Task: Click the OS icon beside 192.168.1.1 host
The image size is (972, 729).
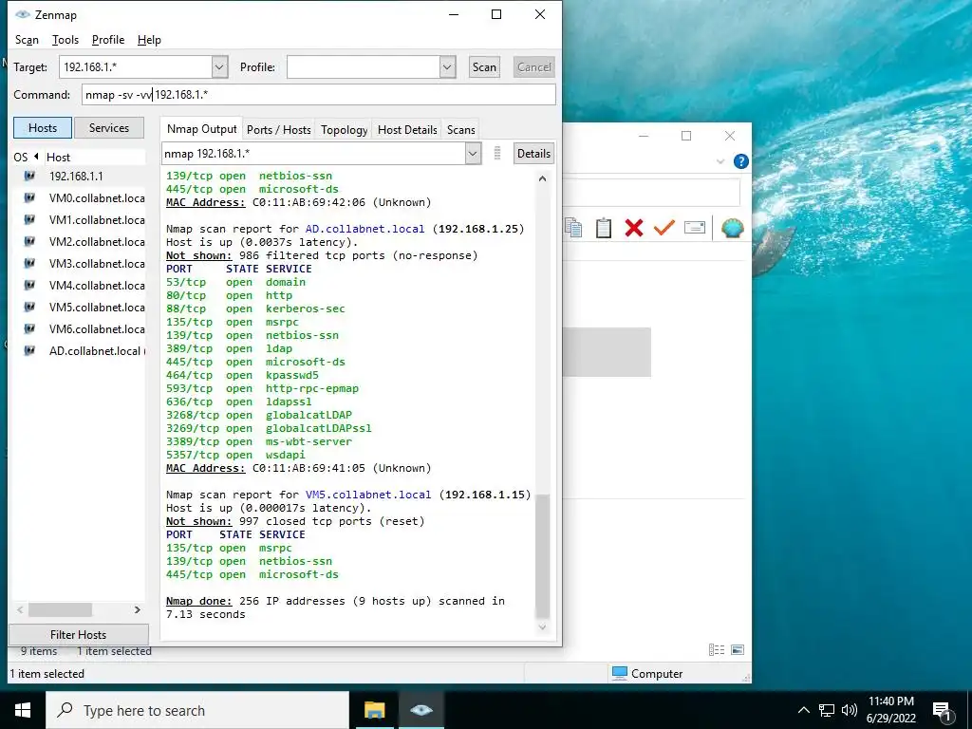Action: (29, 176)
